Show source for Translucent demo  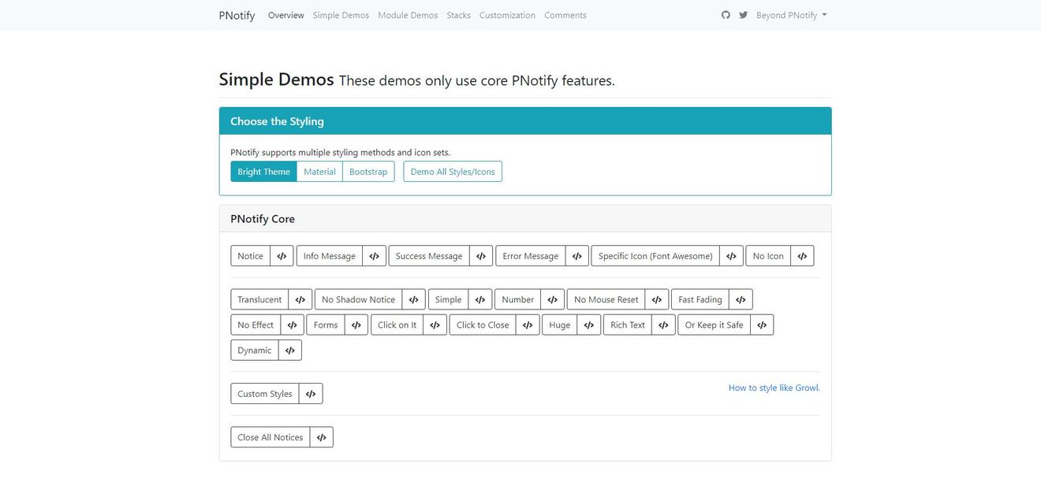coord(300,299)
